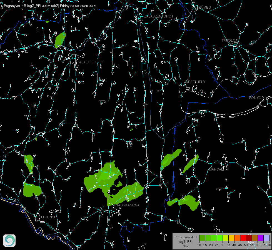This screenshot has width=272, height=250.
Task: Select the NAGYKANIZSA city label
Action: (128, 205)
